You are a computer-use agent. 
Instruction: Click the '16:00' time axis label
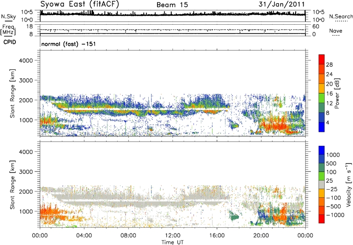pos(217,236)
